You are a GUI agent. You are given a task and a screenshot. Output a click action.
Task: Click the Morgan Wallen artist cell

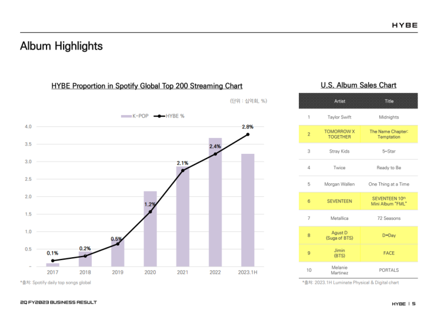(339, 184)
